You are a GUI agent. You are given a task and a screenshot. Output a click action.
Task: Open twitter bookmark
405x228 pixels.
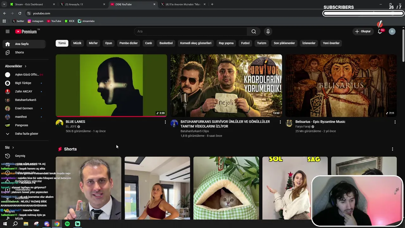[x=18, y=21]
